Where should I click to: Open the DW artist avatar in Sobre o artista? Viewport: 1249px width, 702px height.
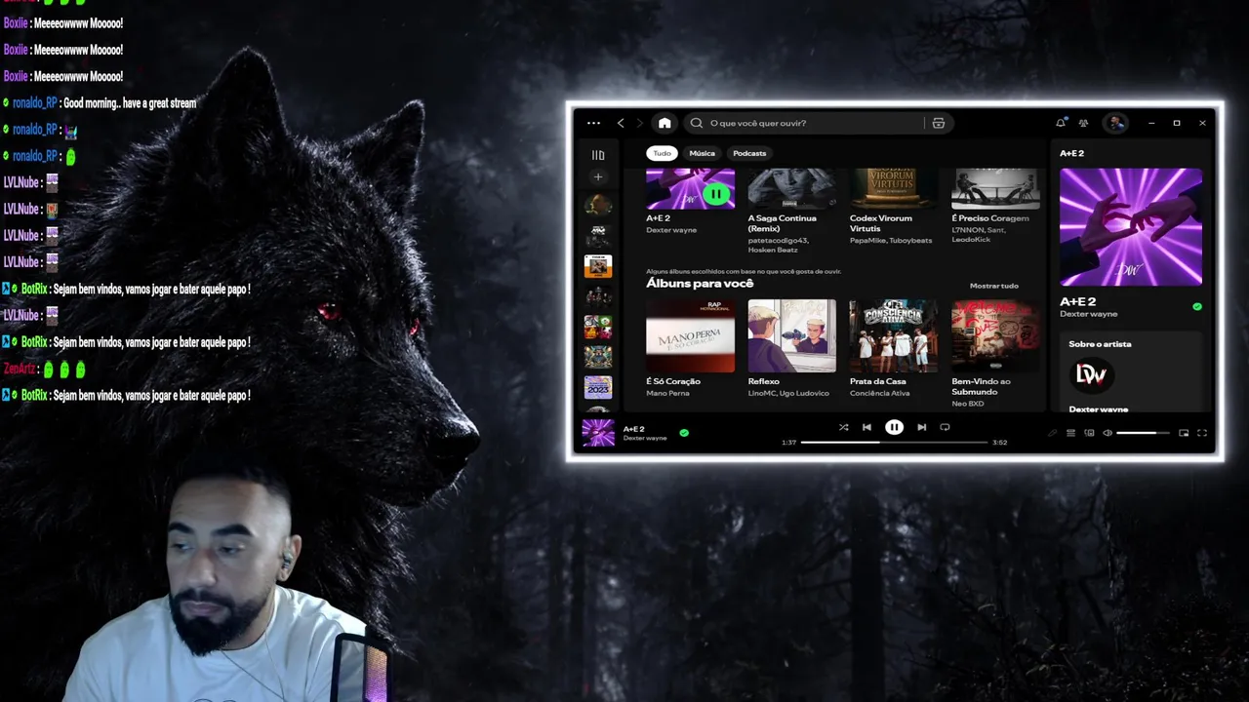point(1091,374)
